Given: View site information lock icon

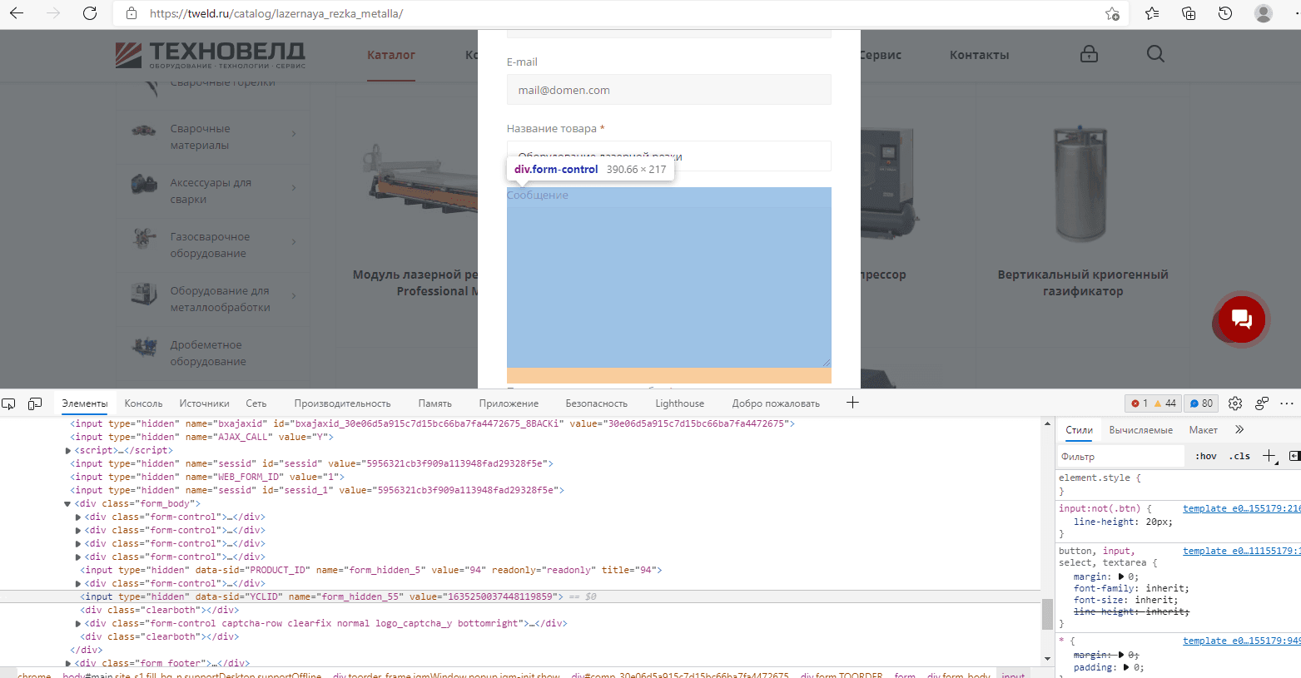Looking at the screenshot, I should coord(131,13).
